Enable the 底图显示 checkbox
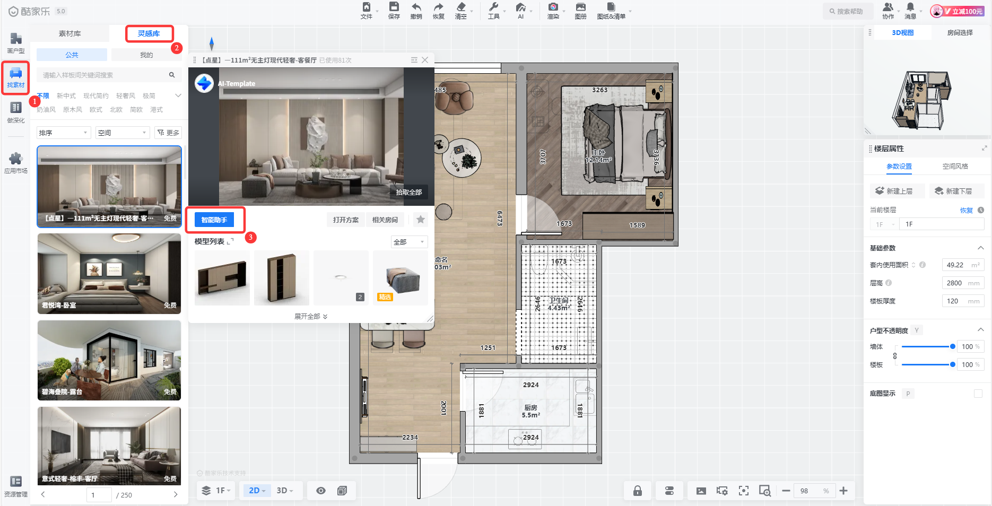The image size is (992, 506). pyautogui.click(x=978, y=394)
